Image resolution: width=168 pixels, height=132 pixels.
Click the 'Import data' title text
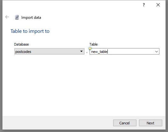(31, 18)
